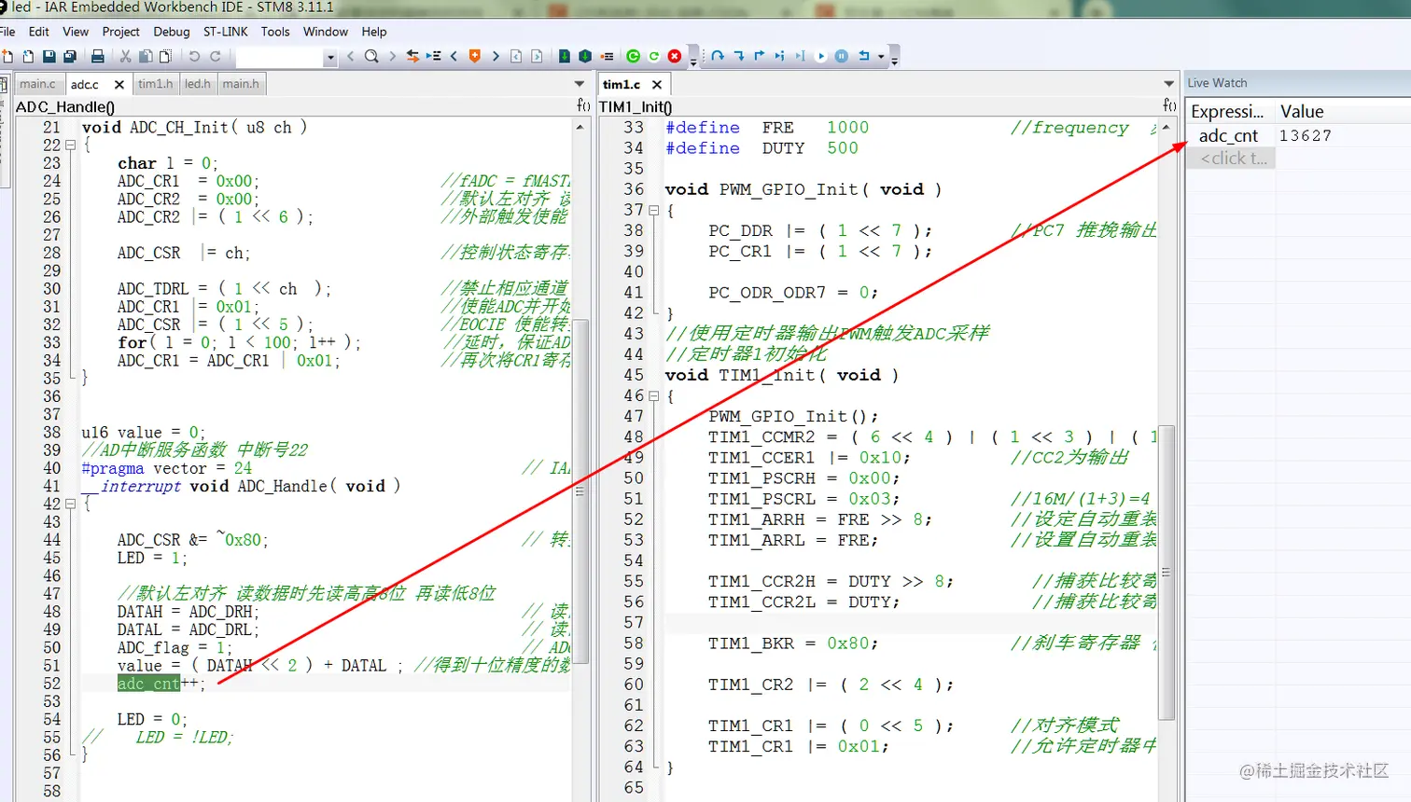Open the File menu
The image size is (1411, 802).
pyautogui.click(x=7, y=31)
